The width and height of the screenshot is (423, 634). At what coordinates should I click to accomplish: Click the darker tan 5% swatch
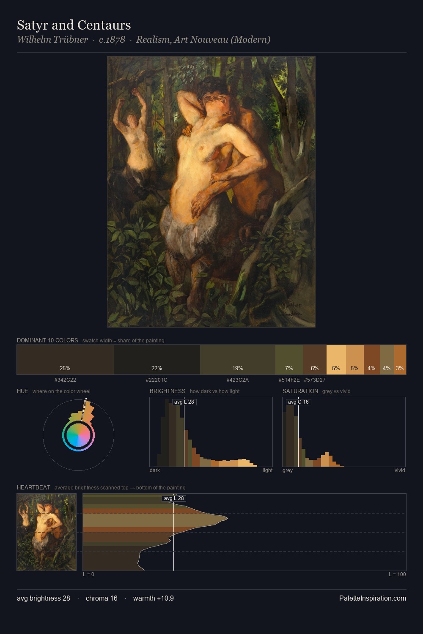pyautogui.click(x=355, y=360)
